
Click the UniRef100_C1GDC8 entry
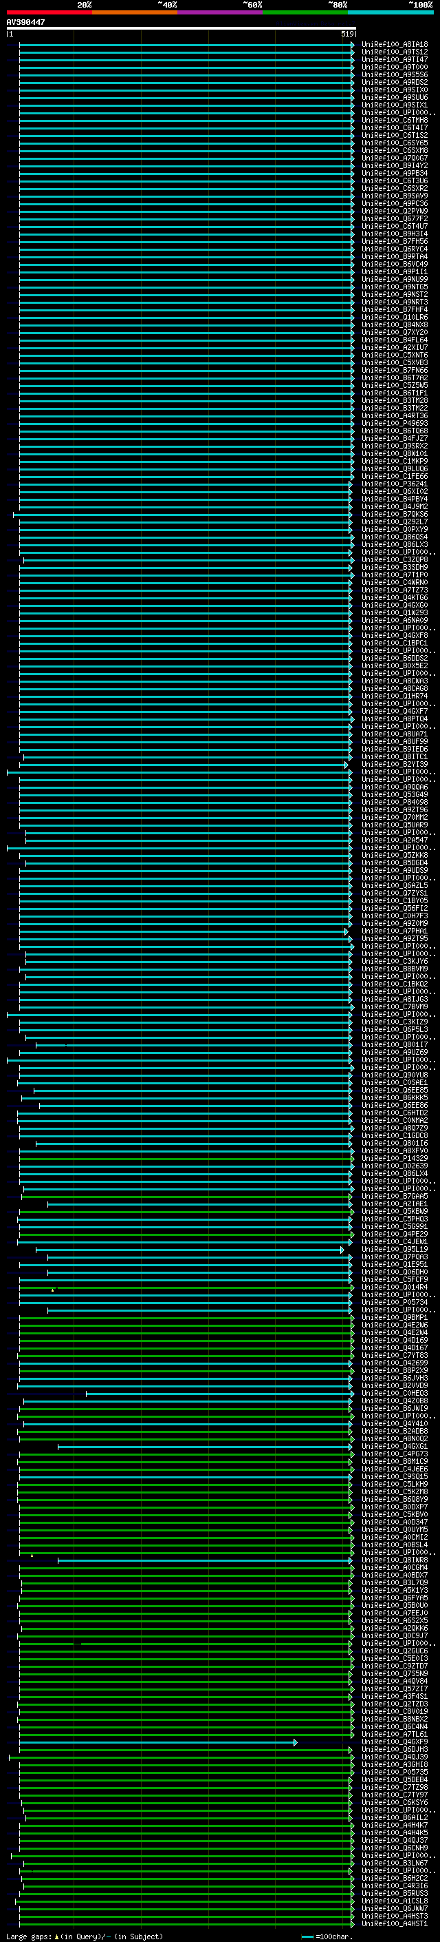tap(395, 1135)
